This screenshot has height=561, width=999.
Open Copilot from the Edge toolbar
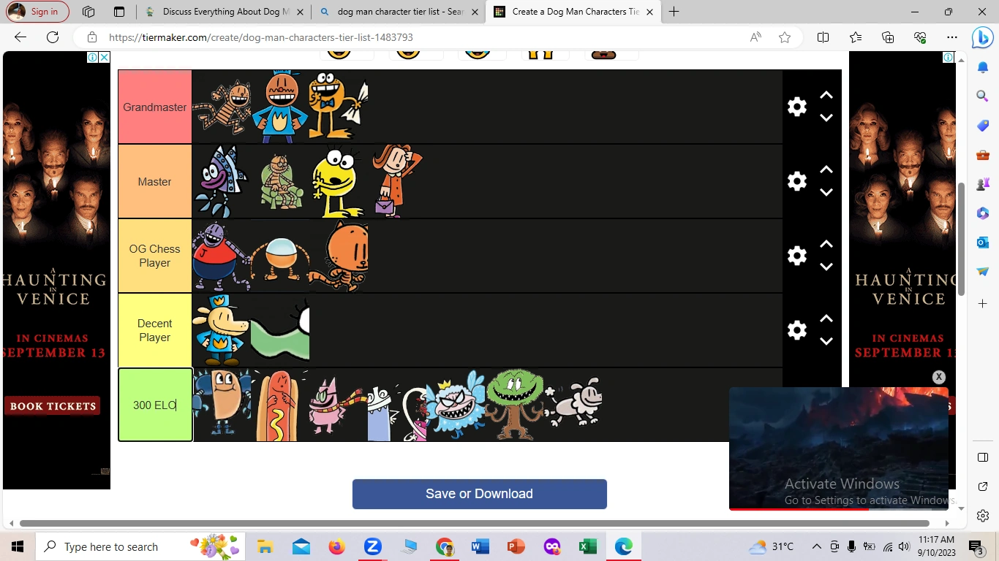click(x=983, y=38)
